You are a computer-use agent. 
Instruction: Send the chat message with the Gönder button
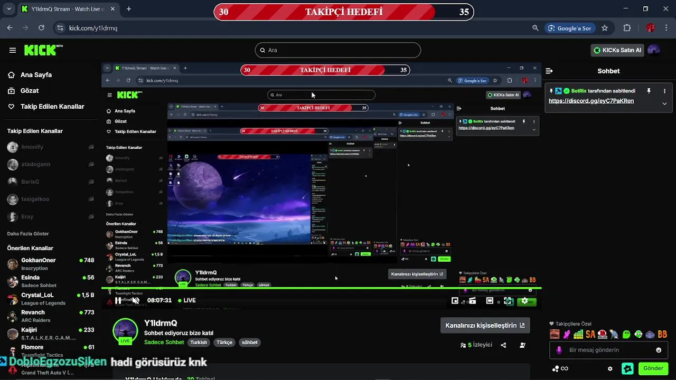(x=653, y=368)
